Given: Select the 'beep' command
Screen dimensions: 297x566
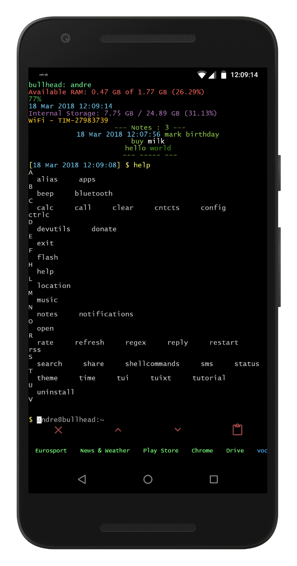Looking at the screenshot, I should point(45,194).
